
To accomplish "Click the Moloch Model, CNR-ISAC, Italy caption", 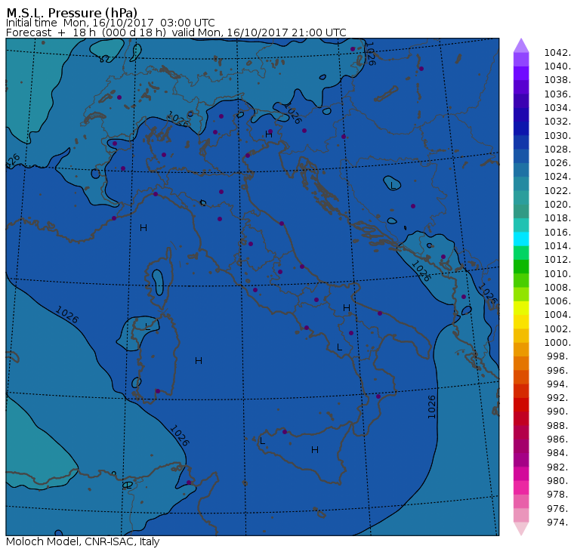I will coord(83,541).
